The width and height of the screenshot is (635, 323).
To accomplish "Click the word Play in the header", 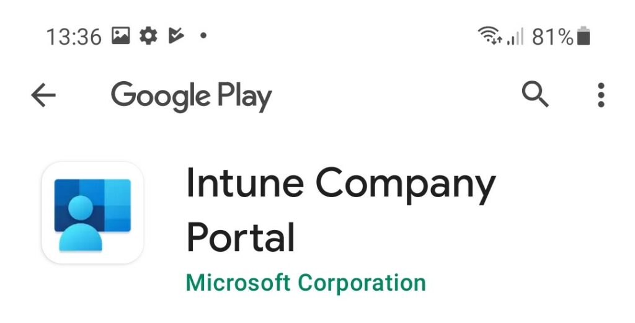I will tap(244, 96).
